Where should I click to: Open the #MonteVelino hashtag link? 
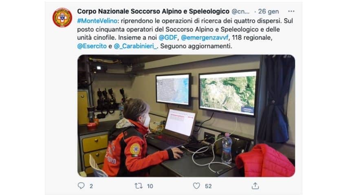click(97, 21)
